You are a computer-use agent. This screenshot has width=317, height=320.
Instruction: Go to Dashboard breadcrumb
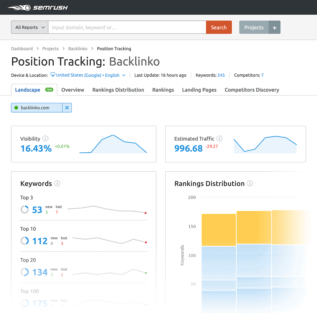pyautogui.click(x=22, y=49)
